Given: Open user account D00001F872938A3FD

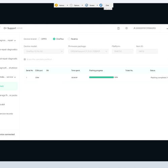Looking at the screenshot, I should pos(144,28).
